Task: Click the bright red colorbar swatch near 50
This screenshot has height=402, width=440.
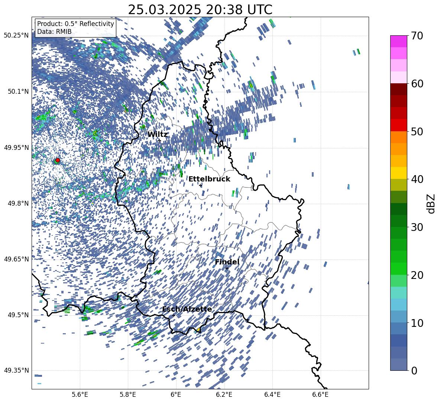Action: pyautogui.click(x=398, y=125)
